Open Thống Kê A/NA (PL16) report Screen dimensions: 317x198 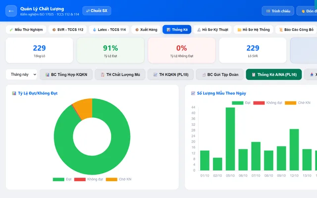tap(274, 75)
